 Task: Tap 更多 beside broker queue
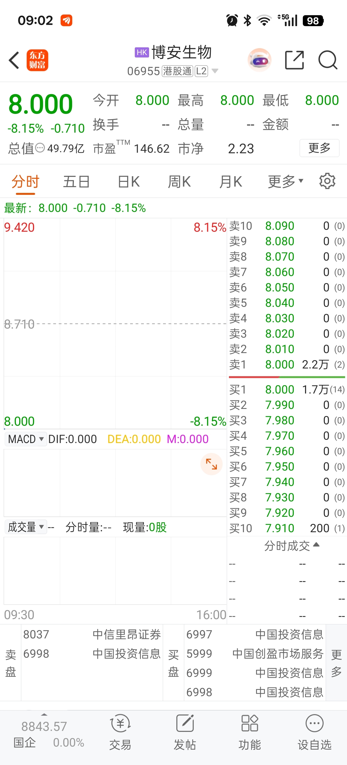336,663
